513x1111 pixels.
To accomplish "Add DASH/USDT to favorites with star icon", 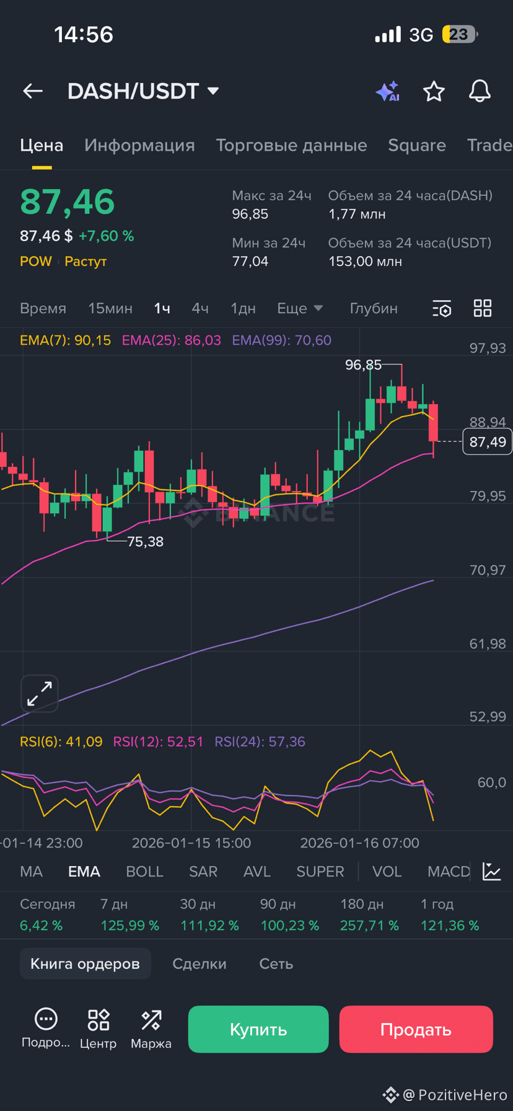I will click(x=434, y=91).
